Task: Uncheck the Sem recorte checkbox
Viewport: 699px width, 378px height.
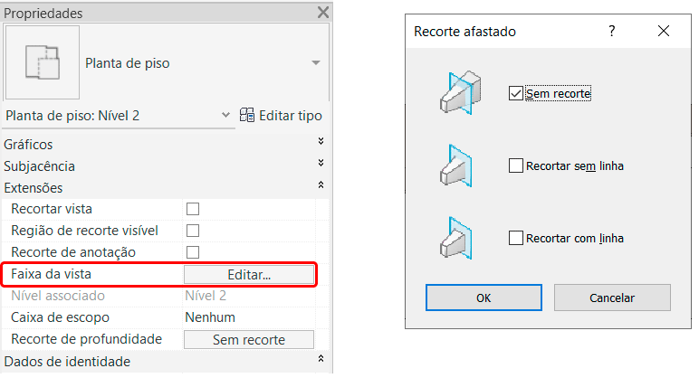Action: (x=516, y=93)
